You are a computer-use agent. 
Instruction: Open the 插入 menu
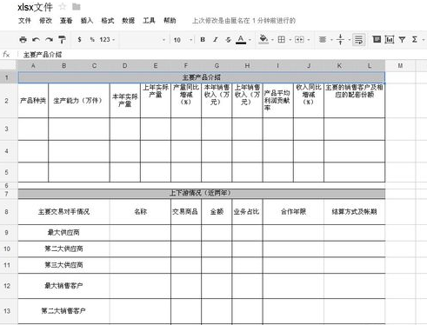pyautogui.click(x=87, y=21)
